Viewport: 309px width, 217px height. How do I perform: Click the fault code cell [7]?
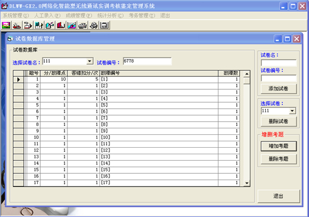[159, 118]
